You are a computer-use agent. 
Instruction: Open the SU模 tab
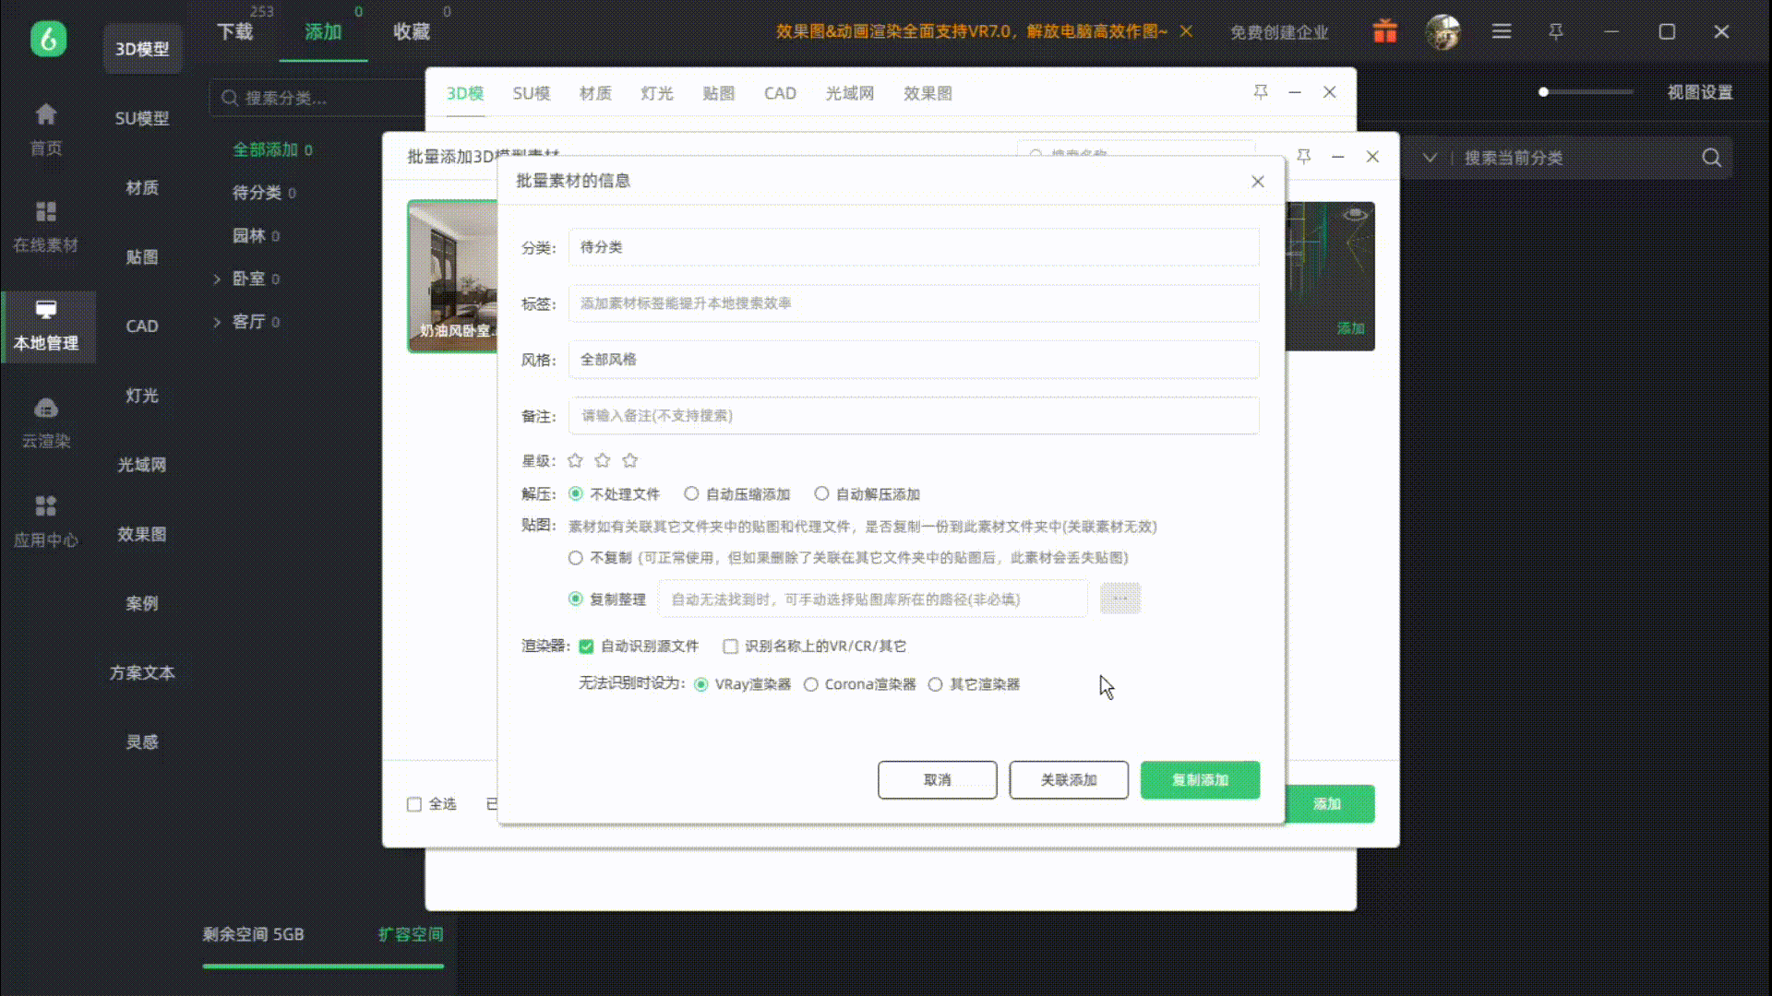(532, 93)
